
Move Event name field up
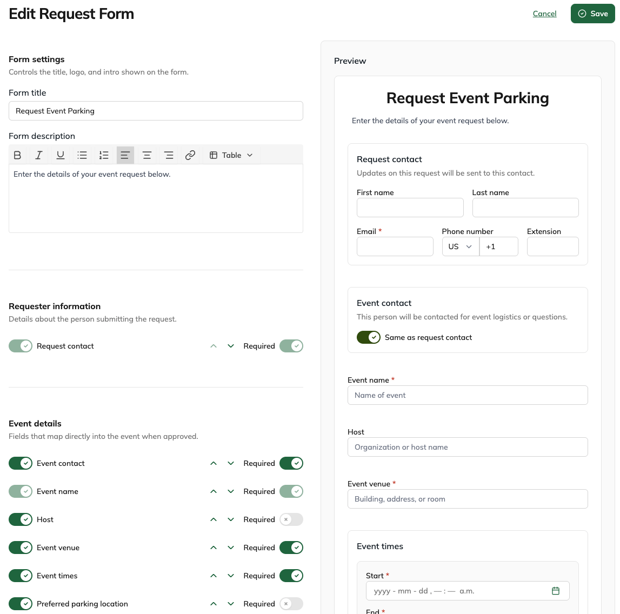pos(214,491)
